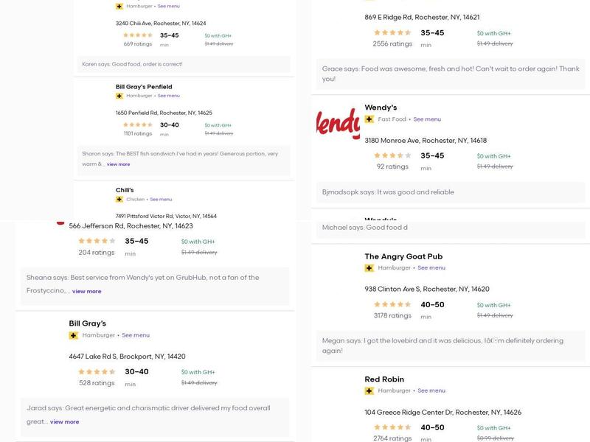Open the Red Robin restaurant title
This screenshot has height=442, width=590.
384,379
